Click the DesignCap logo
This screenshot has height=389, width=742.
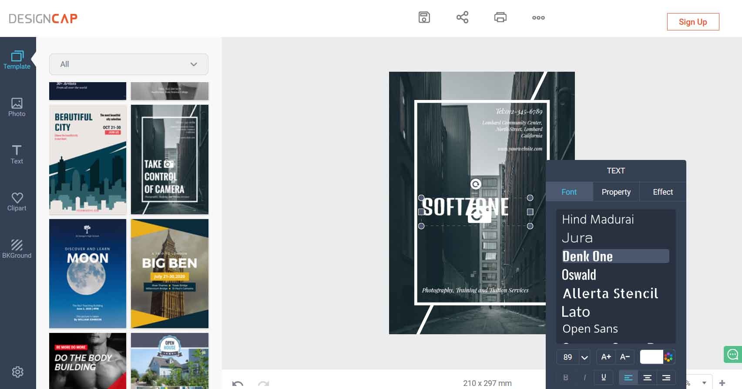[43, 19]
